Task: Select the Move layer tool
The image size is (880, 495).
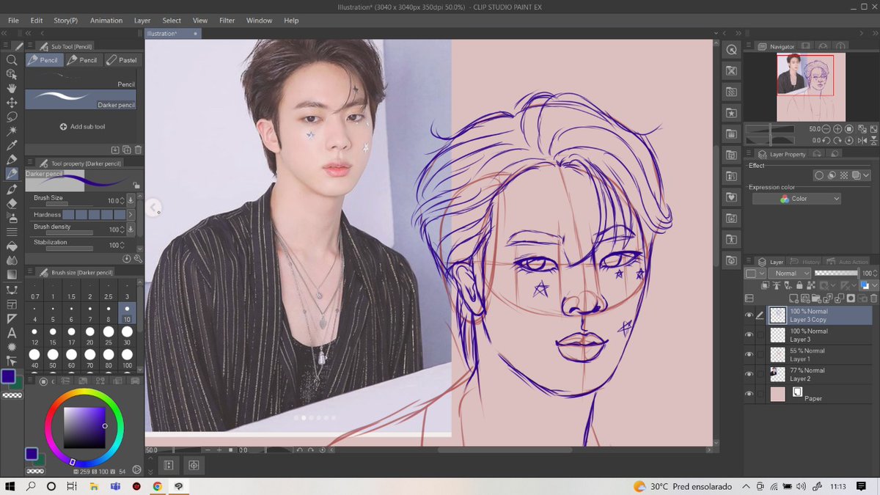Action: tap(12, 103)
